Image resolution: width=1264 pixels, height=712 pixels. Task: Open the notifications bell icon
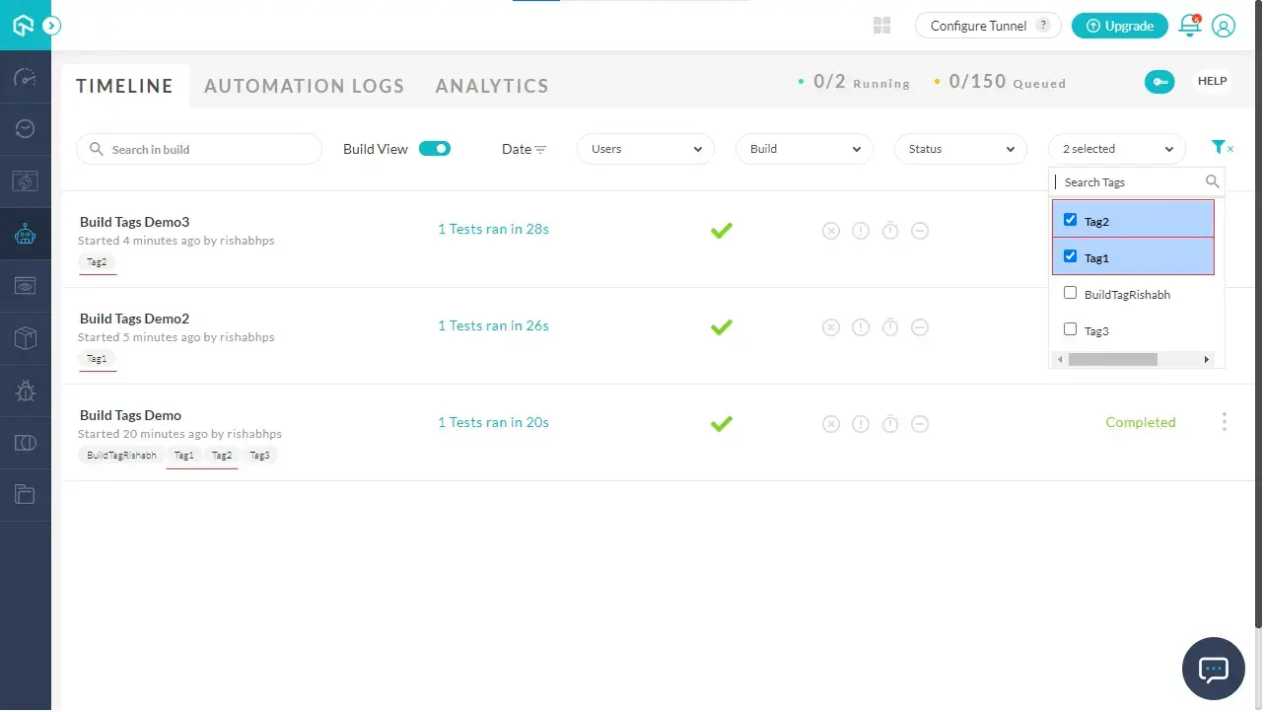pos(1190,26)
